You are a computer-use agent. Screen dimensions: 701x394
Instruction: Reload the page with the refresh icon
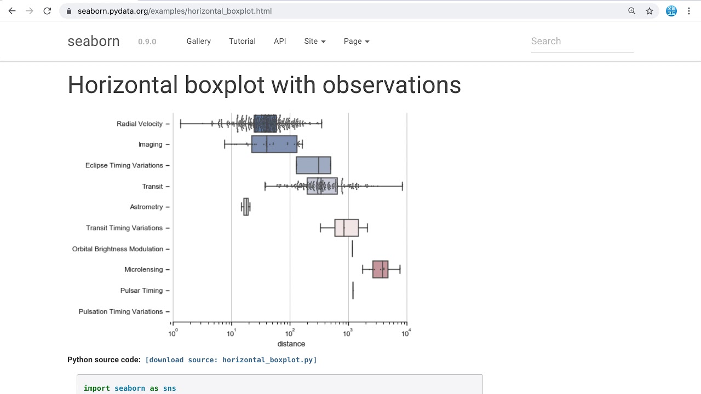pos(47,11)
